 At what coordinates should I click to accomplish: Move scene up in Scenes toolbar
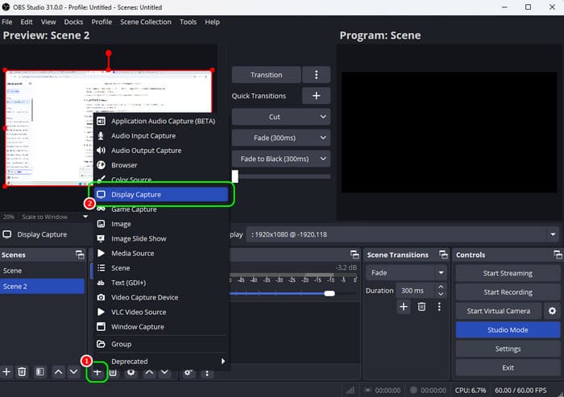(x=58, y=371)
